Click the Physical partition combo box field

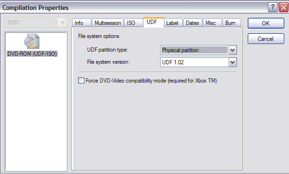[x=195, y=50]
